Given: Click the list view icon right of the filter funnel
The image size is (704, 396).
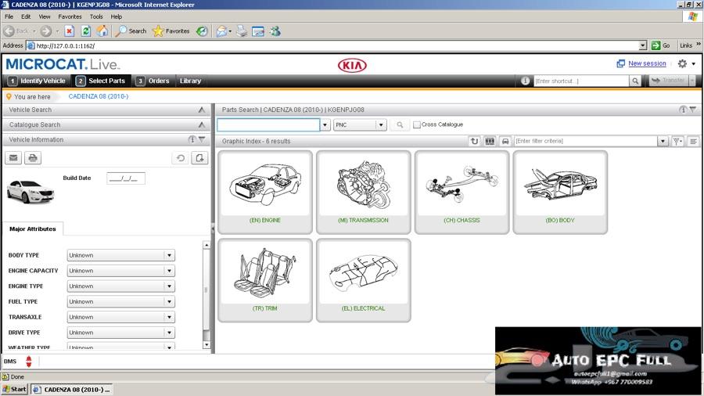Looking at the screenshot, I should pos(693,141).
